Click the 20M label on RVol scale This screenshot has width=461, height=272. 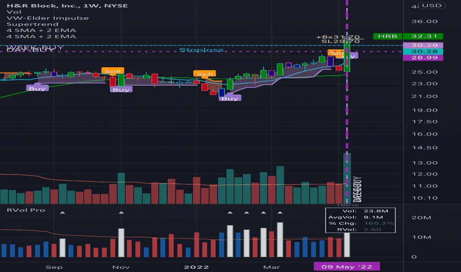421,218
